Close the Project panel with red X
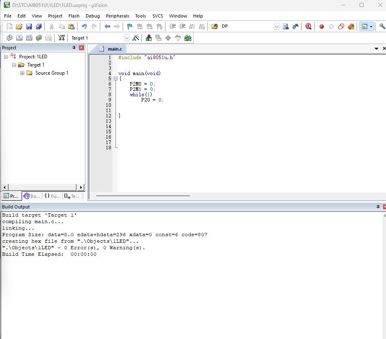This screenshot has width=386, height=339. [82, 48]
